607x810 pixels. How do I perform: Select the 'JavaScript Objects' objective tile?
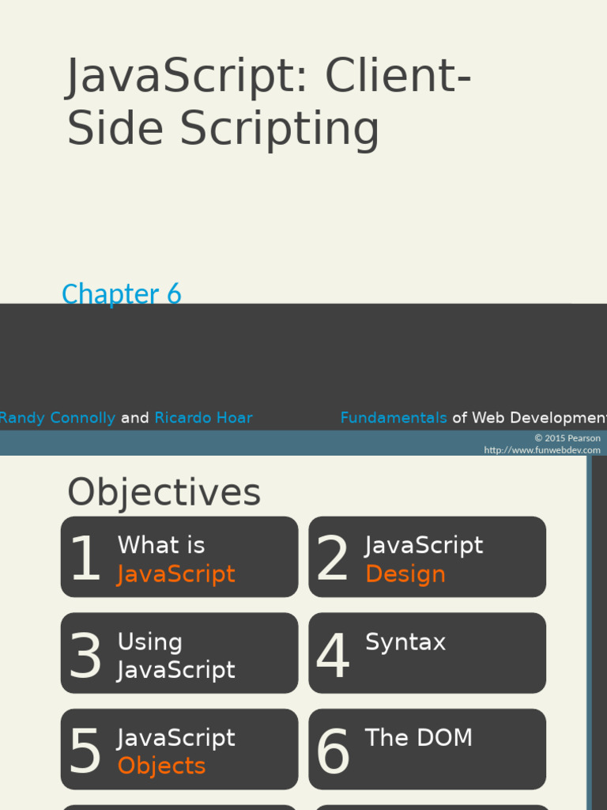point(179,750)
